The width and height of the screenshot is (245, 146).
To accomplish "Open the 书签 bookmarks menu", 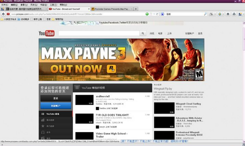I will pyautogui.click(x=43, y=5).
